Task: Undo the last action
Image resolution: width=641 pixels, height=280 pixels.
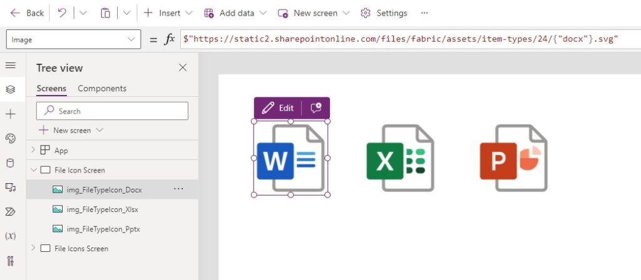Action: [x=62, y=13]
